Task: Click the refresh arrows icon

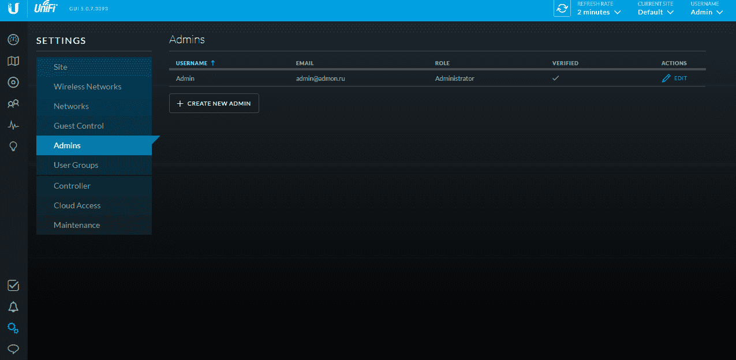Action: pyautogui.click(x=562, y=9)
